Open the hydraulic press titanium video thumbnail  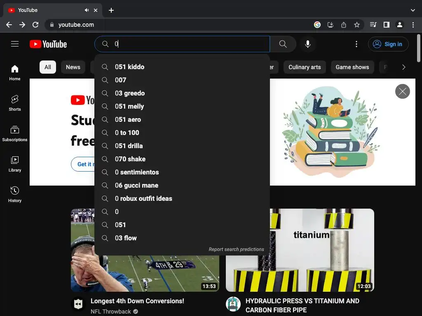tap(300, 250)
